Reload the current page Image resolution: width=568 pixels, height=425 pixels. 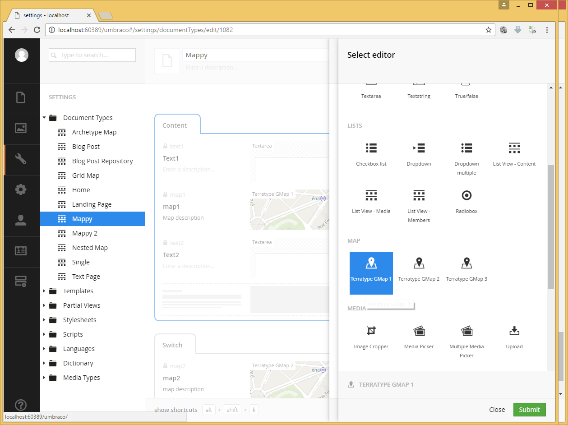point(37,30)
